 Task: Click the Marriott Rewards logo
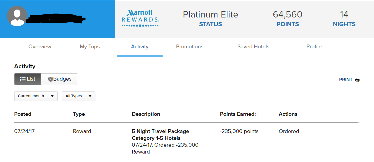(140, 18)
